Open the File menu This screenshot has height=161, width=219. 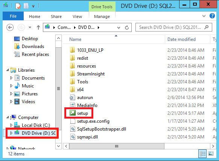pos(13,16)
